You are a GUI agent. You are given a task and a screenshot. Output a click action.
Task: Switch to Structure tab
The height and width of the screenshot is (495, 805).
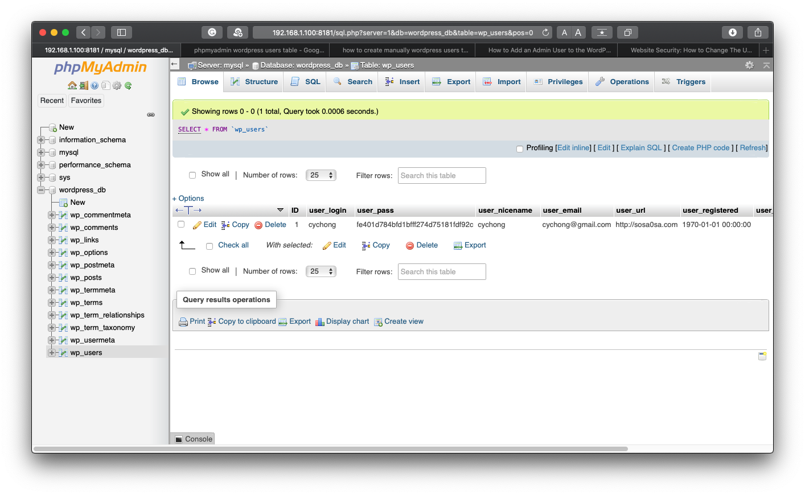click(254, 82)
